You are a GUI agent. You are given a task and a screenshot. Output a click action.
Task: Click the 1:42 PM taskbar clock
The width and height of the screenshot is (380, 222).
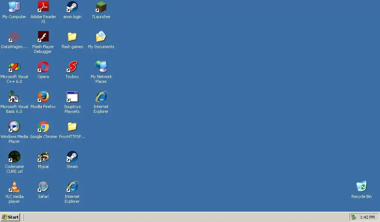(367, 217)
